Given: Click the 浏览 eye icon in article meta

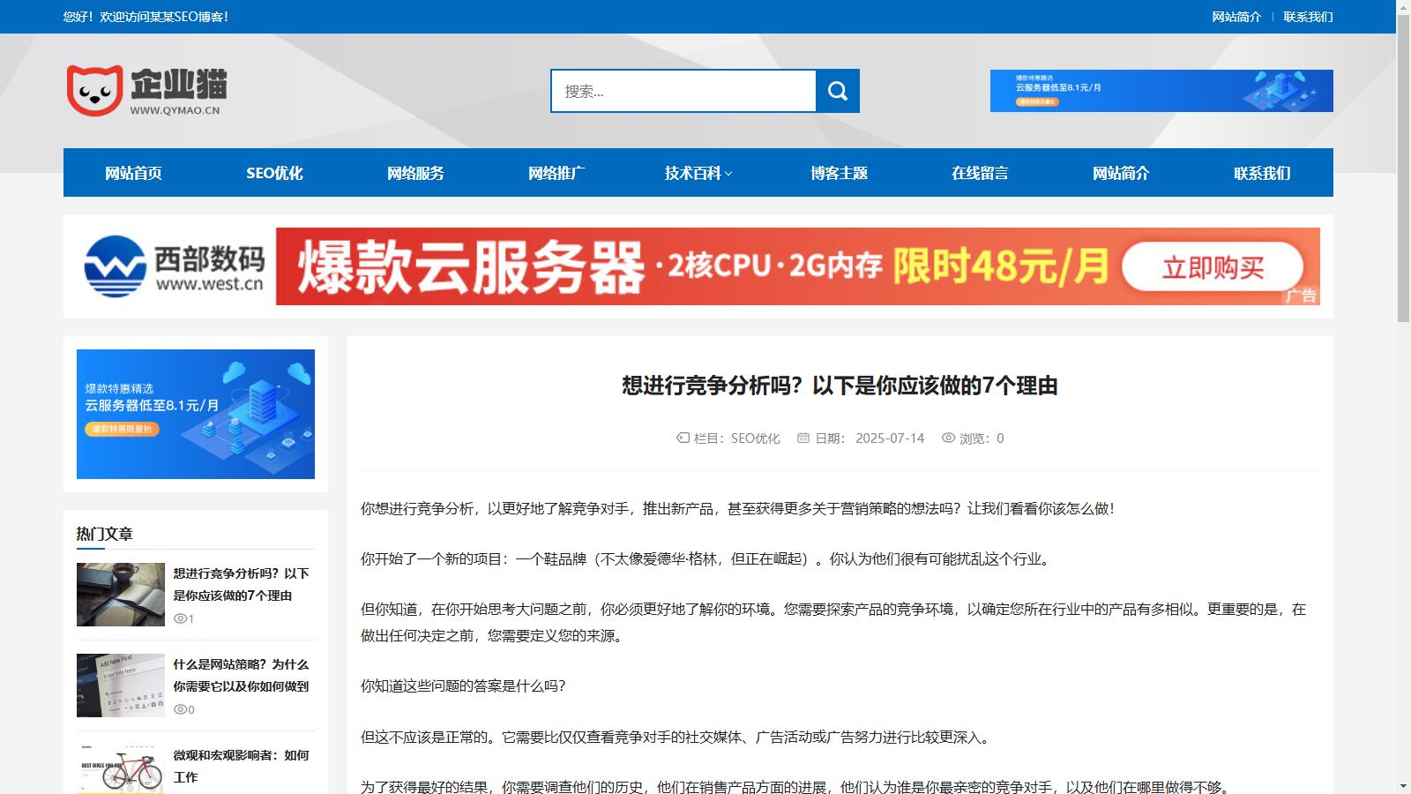Looking at the screenshot, I should (949, 438).
